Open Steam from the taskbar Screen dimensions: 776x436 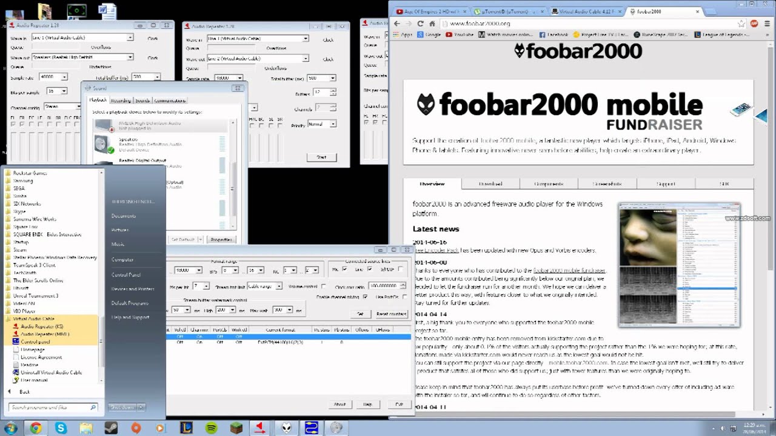(111, 428)
